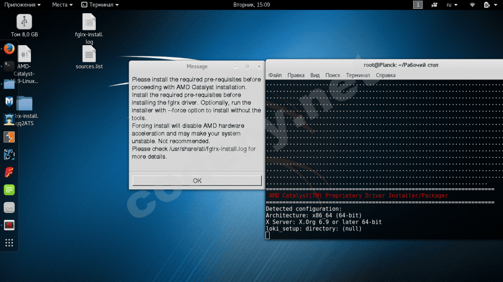Open the Поиск terminal menu
Screen dimensions: 503x282
click(333, 76)
